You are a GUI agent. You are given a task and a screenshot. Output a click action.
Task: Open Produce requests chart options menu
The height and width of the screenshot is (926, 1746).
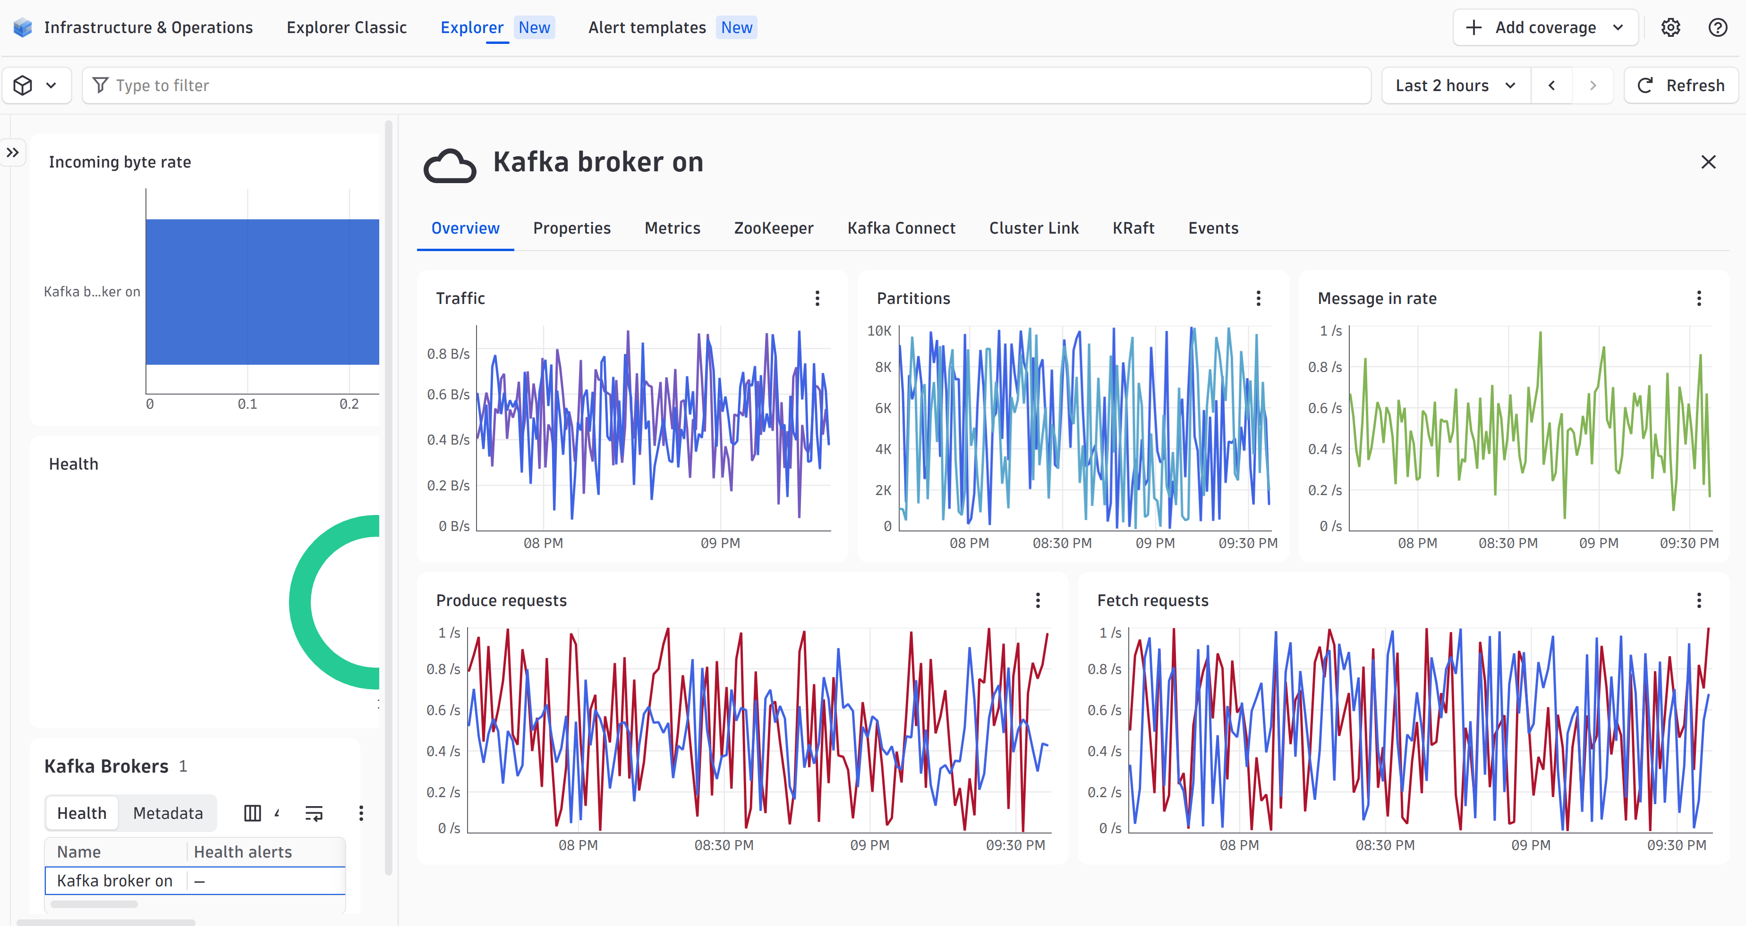coord(1038,601)
